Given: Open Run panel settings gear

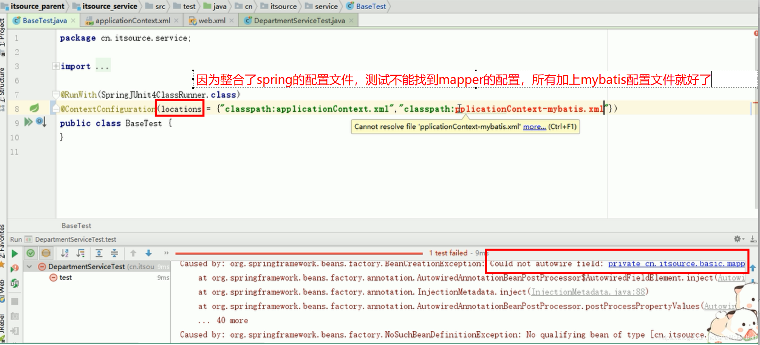Looking at the screenshot, I should [738, 239].
